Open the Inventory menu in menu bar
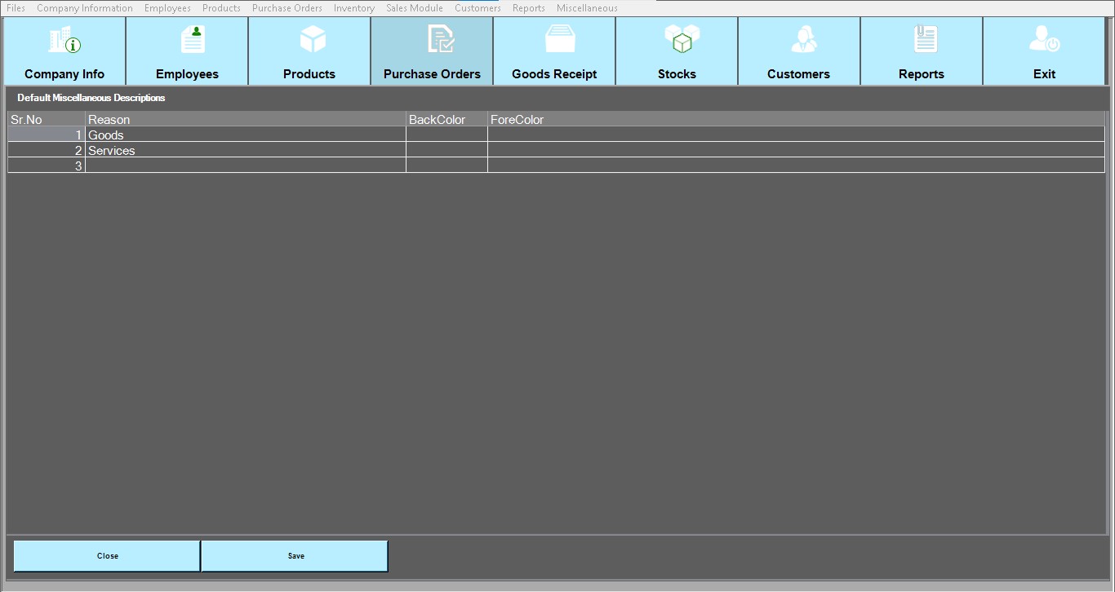1115x592 pixels. point(354,8)
